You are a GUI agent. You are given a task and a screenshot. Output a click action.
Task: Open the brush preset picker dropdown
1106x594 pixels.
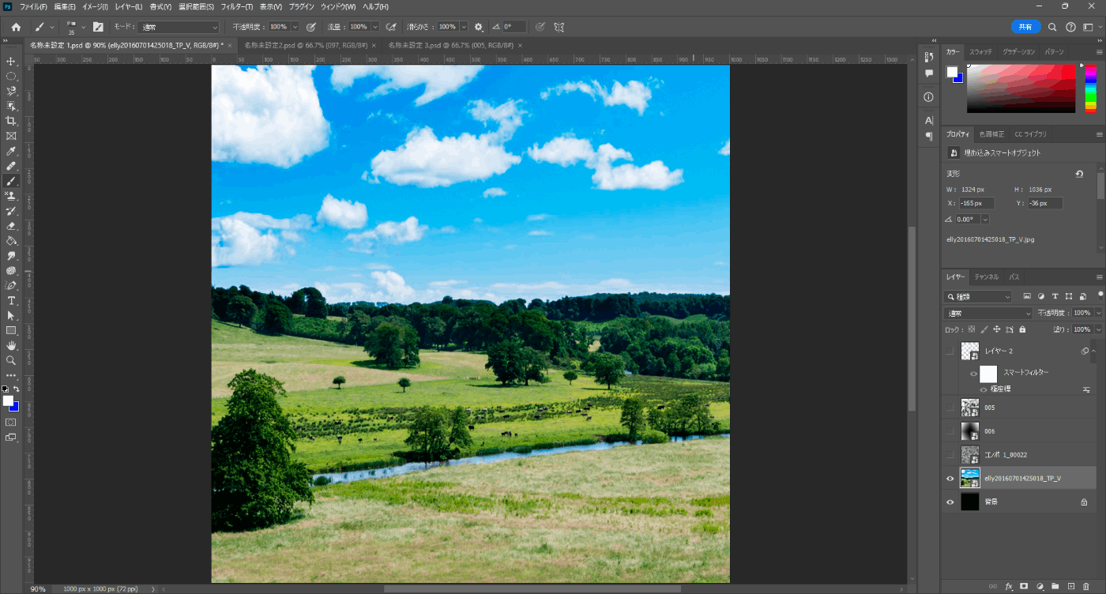[84, 27]
